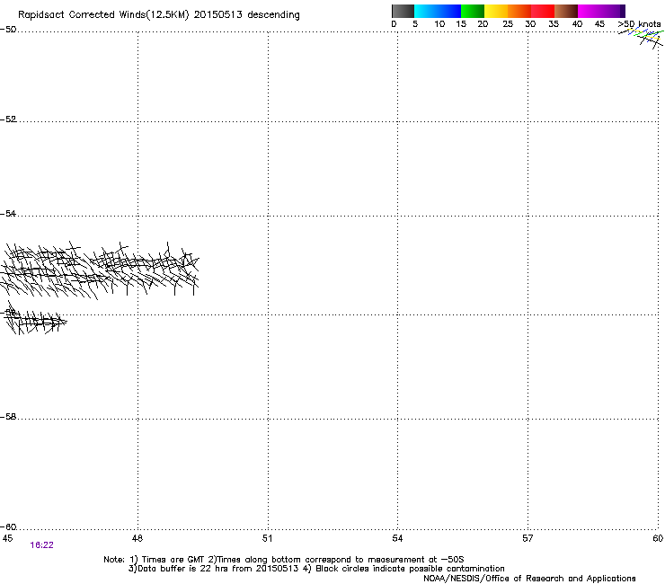Click the purple 16:22 time label

point(41,545)
